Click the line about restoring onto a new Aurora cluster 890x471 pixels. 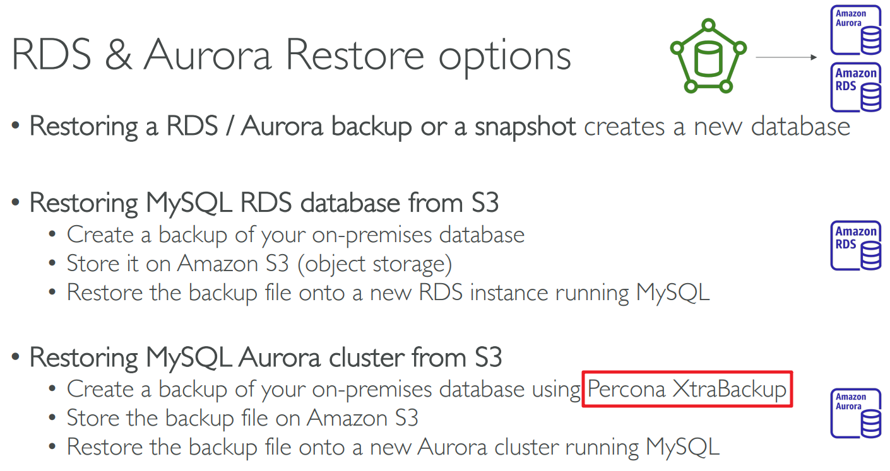393,447
